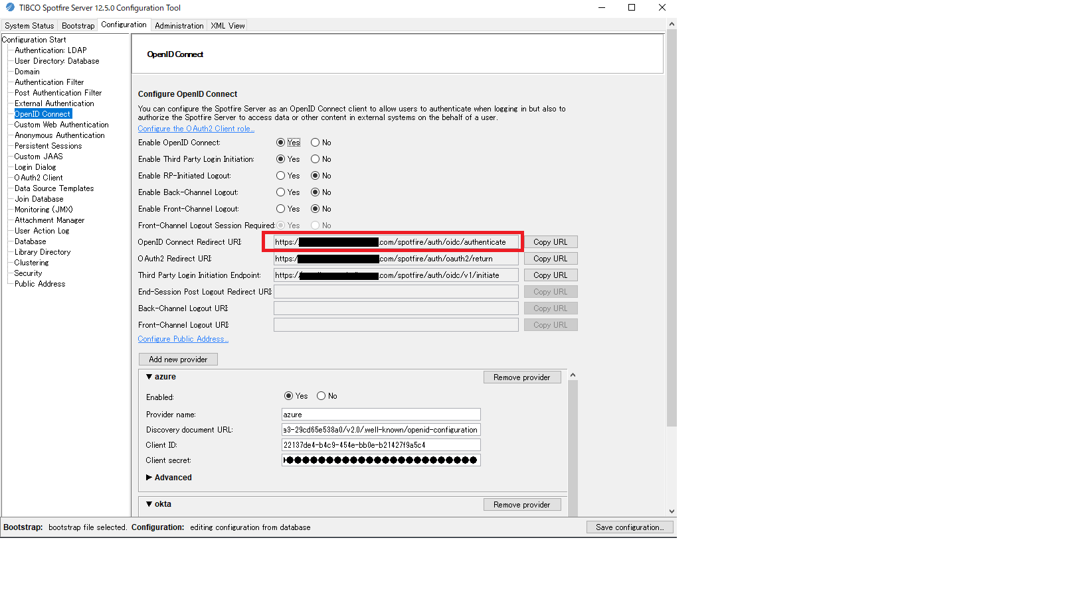The height and width of the screenshot is (601, 1092).
Task: Open Data Source Templates settings
Action: coord(54,188)
